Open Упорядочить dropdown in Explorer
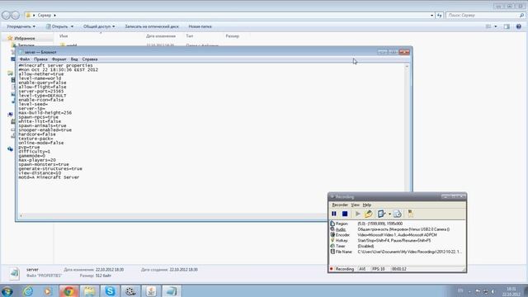This screenshot has width=528, height=297. [x=21, y=26]
